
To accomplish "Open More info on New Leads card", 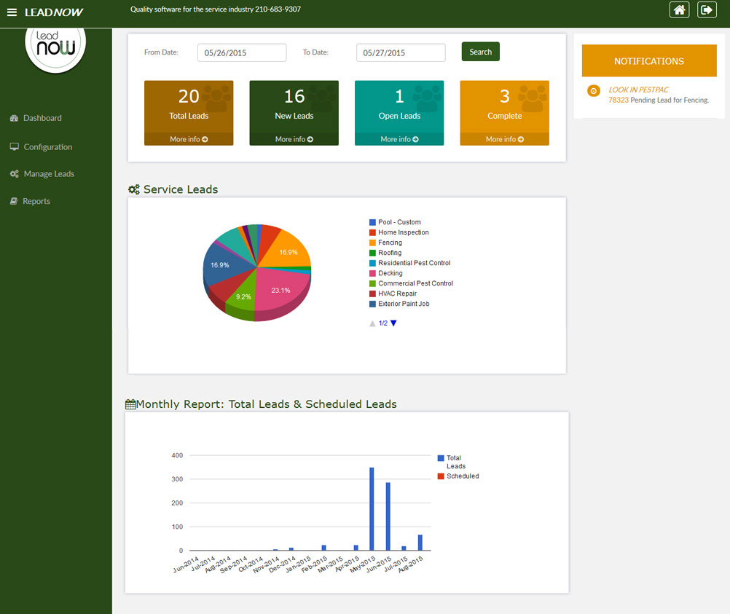I will click(294, 138).
